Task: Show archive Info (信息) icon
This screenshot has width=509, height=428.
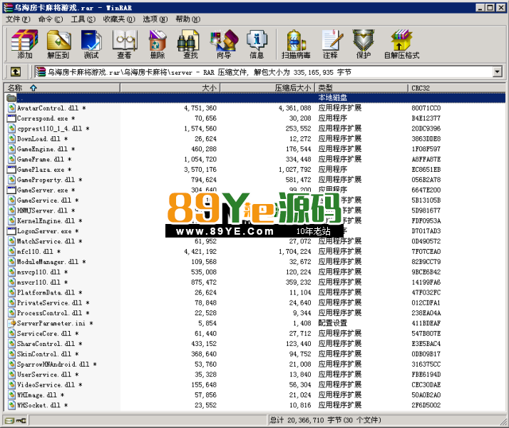Action: tap(257, 44)
